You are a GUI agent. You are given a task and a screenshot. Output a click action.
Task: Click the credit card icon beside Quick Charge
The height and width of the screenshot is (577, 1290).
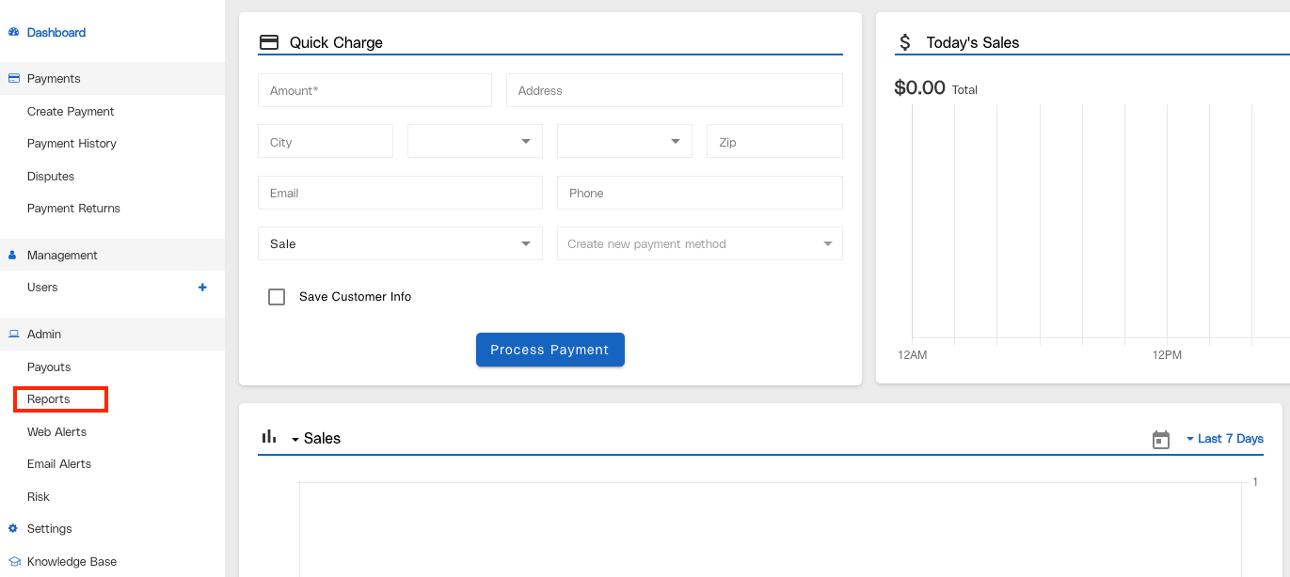pos(269,41)
